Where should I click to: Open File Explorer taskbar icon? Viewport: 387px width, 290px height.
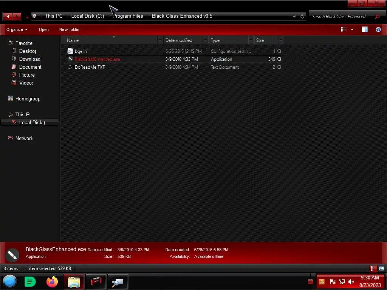(74, 282)
